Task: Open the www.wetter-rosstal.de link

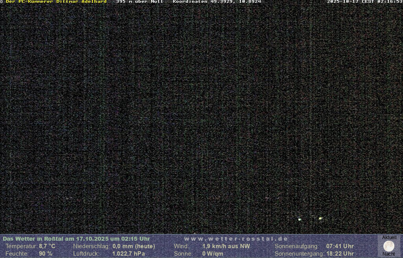Action: (236, 239)
